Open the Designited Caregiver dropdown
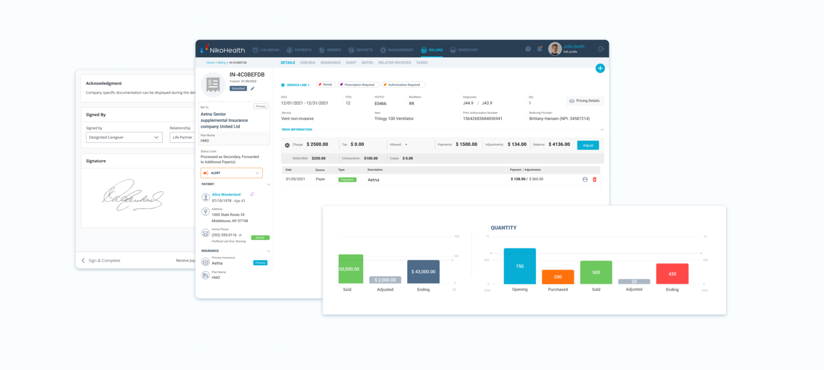 click(124, 137)
